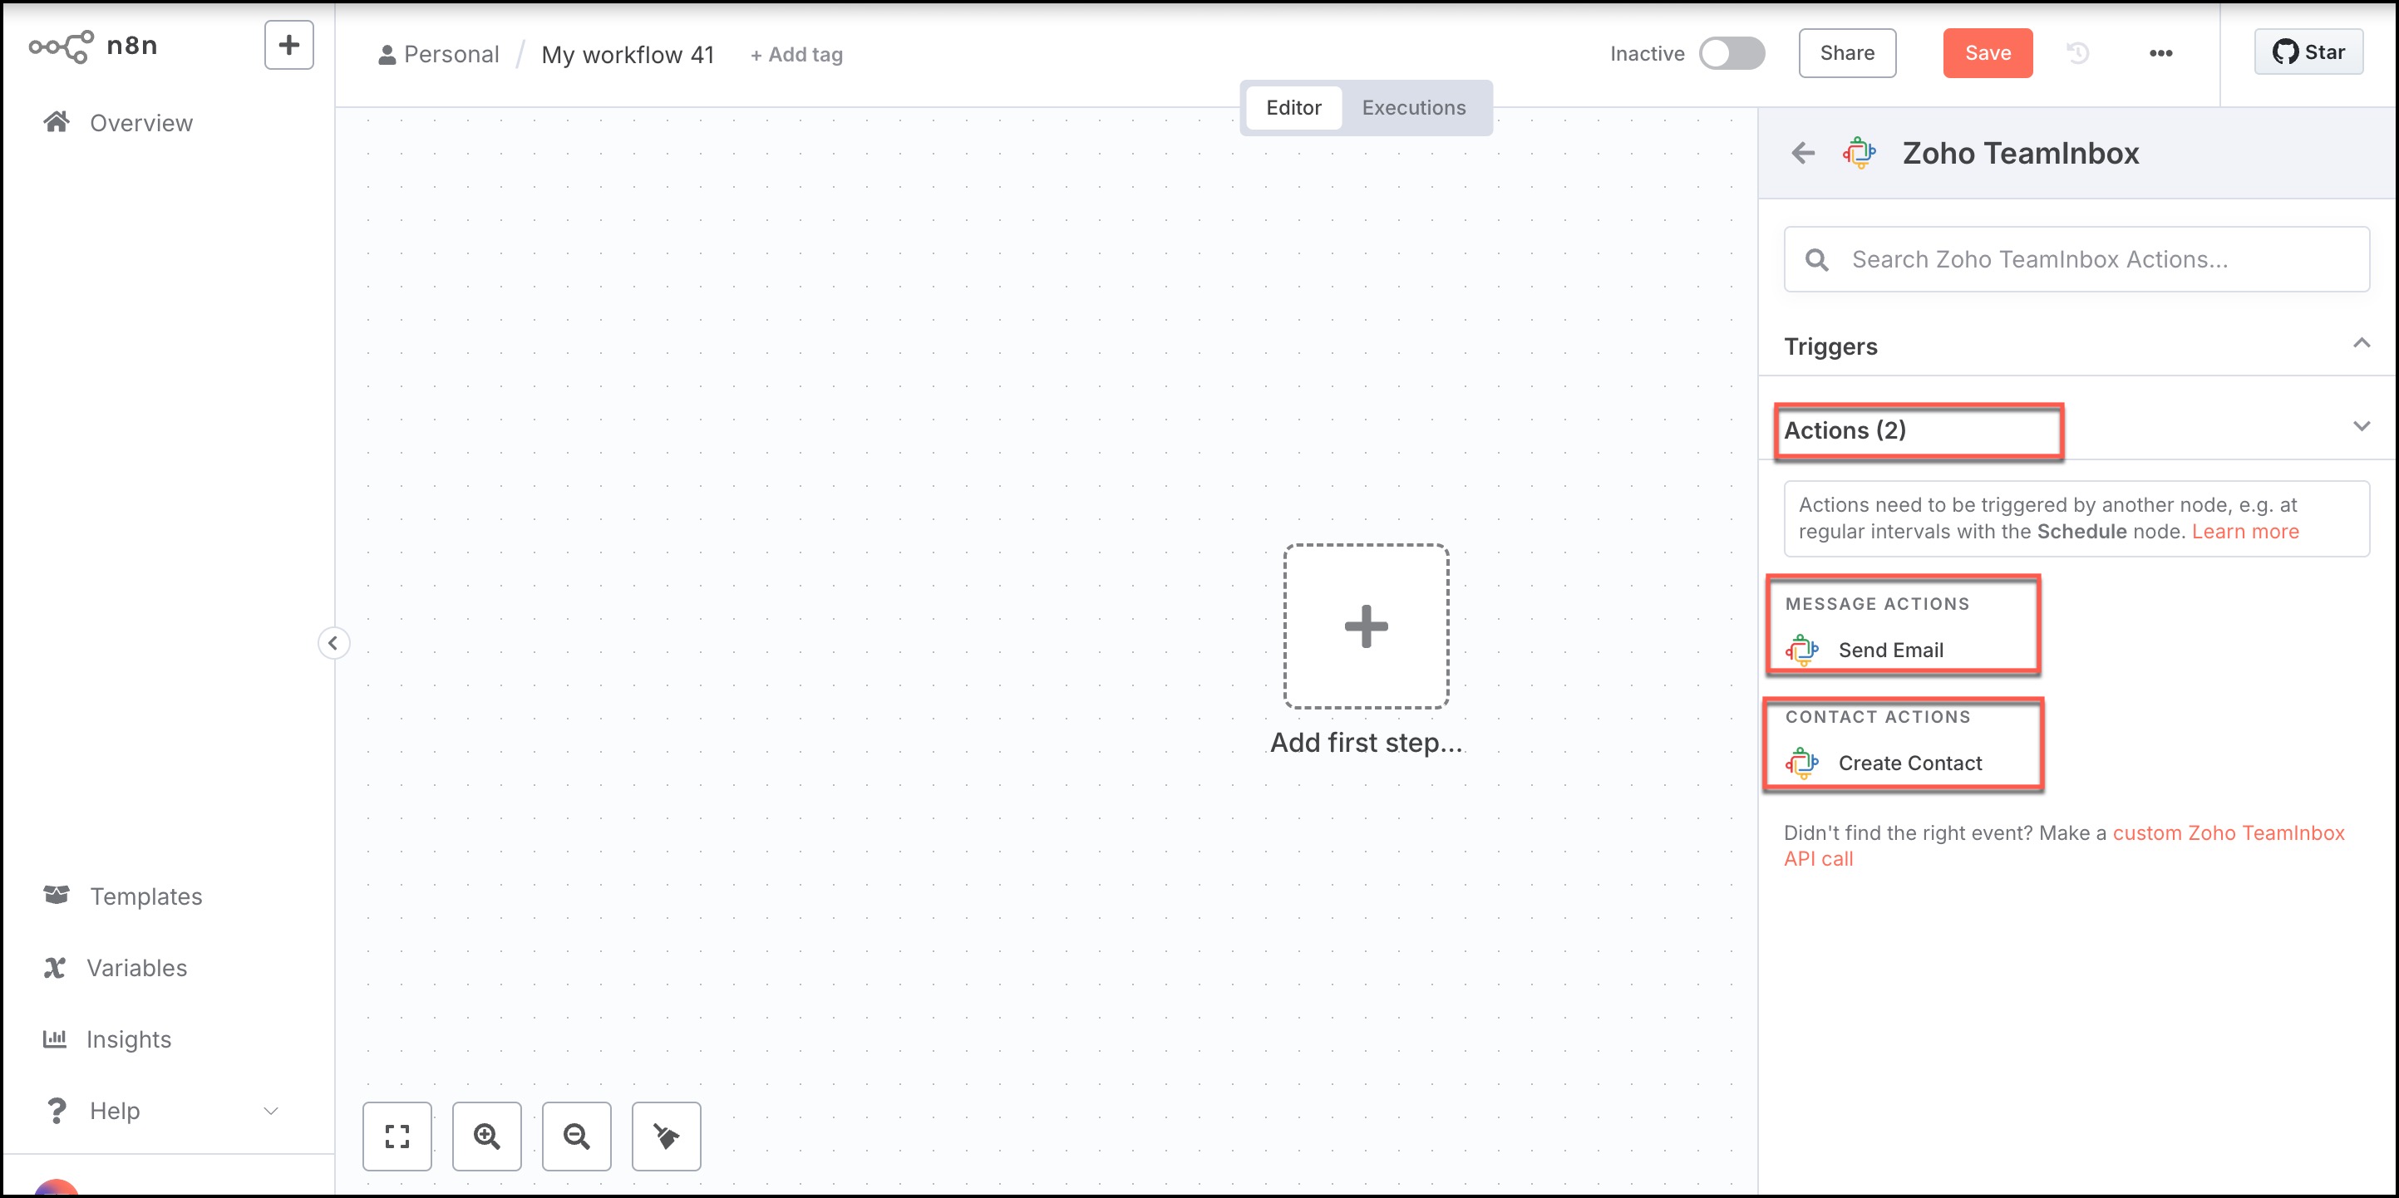Toggle the workflow Inactive switch
The width and height of the screenshot is (2399, 1198).
(1732, 53)
